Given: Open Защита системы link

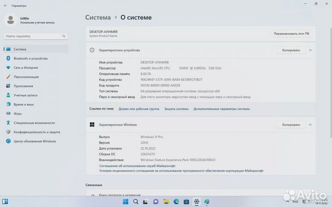Looking at the screenshot, I should (x=176, y=109).
